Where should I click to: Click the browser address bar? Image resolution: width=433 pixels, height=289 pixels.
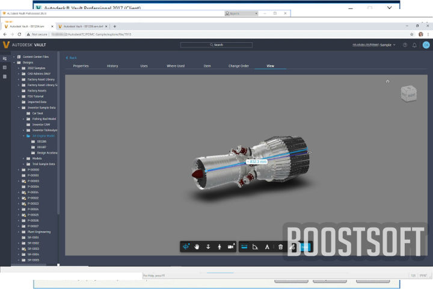click(215, 34)
